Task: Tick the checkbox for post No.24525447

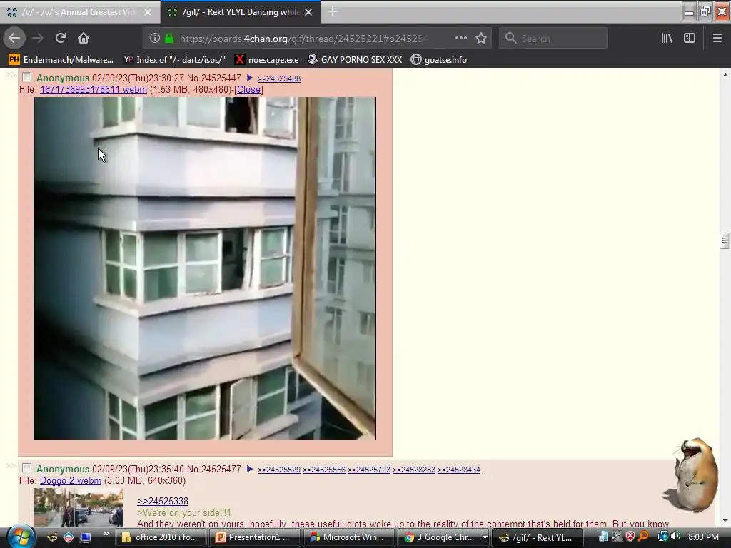Action: 27,77
